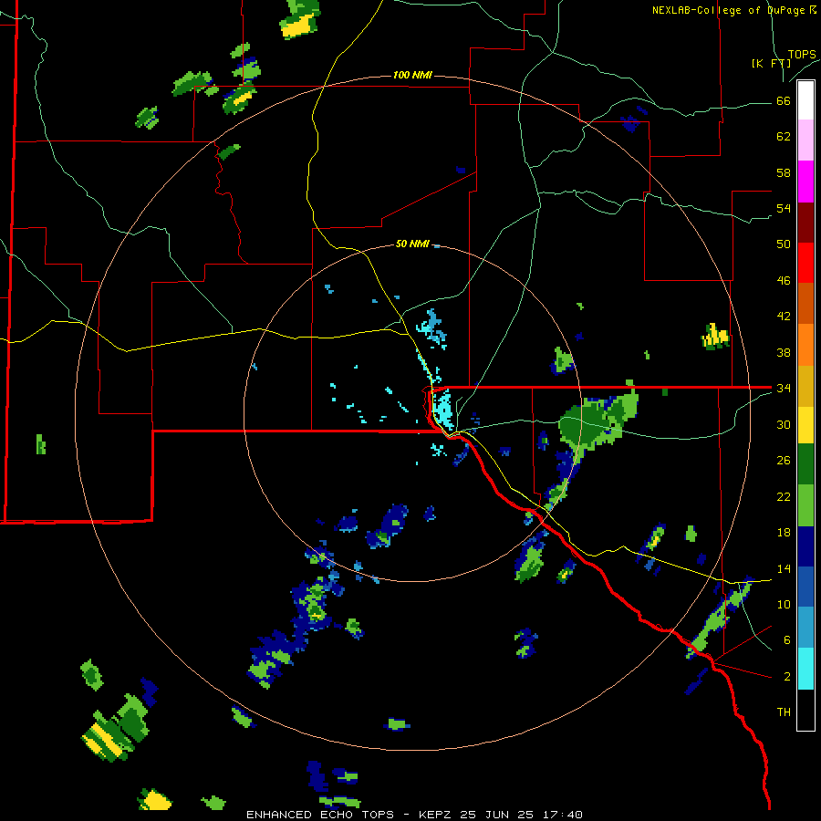Click the "KEPZ" station identifier
Image resolution: width=821 pixels, height=821 pixels.
[x=437, y=815]
